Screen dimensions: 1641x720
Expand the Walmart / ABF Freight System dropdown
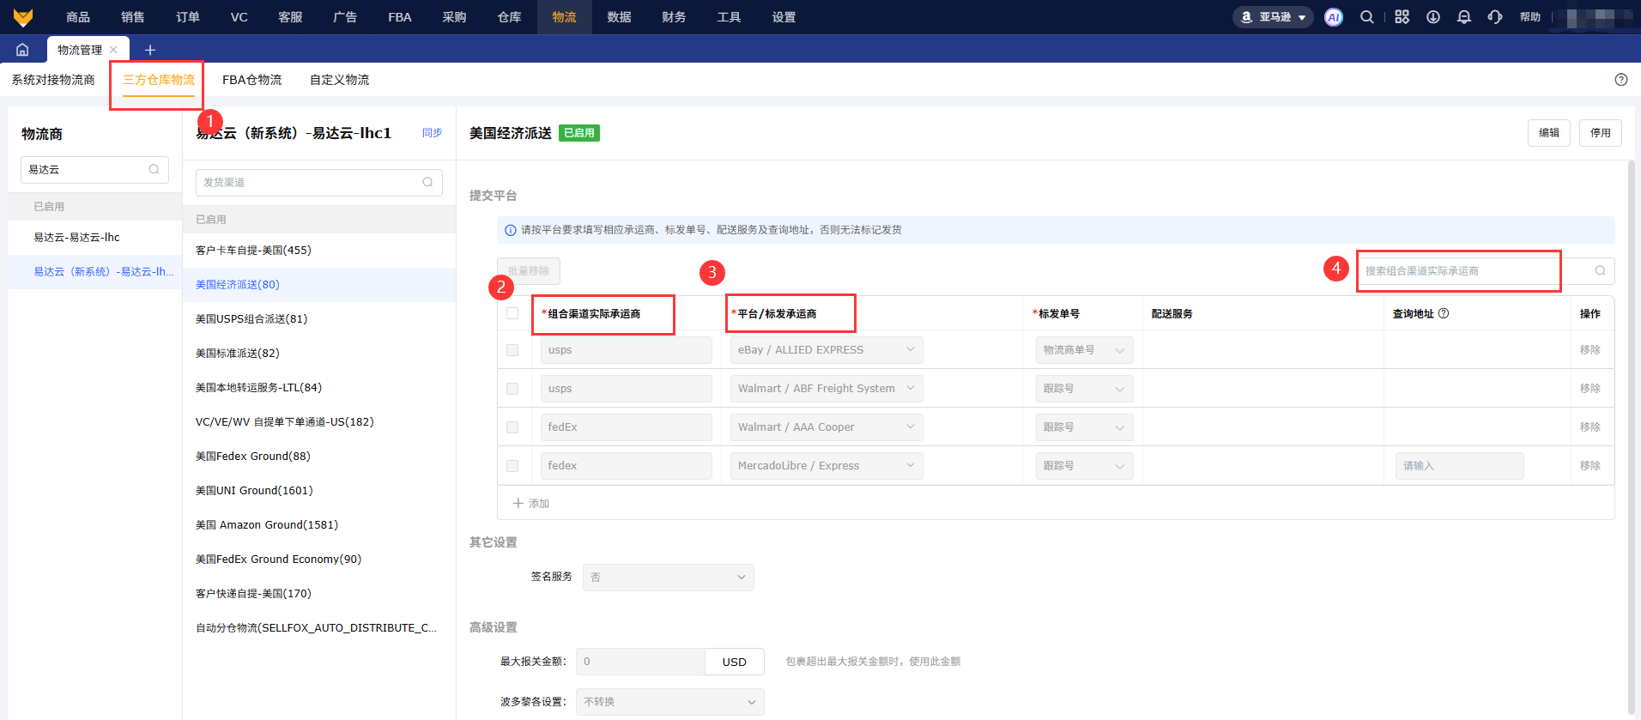tap(827, 389)
